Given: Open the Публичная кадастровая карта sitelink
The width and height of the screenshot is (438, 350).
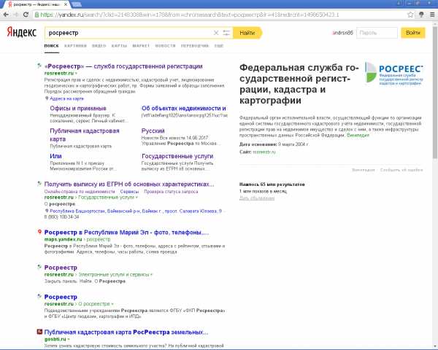Looking at the screenshot, I should [85, 135].
